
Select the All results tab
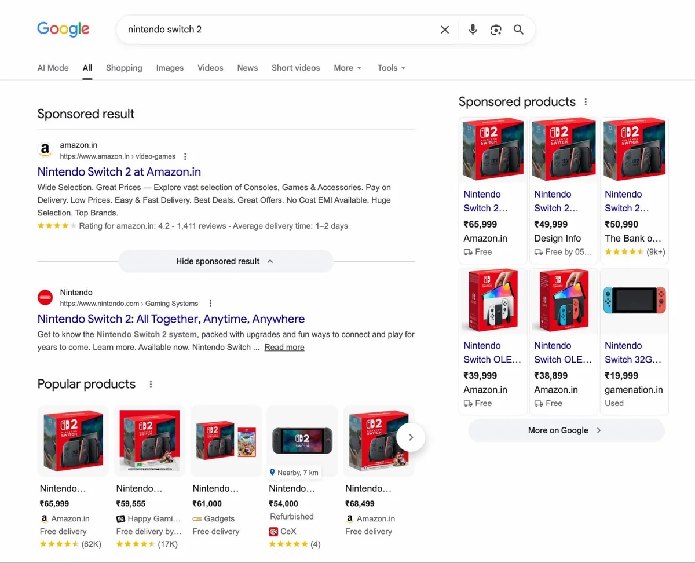click(87, 68)
